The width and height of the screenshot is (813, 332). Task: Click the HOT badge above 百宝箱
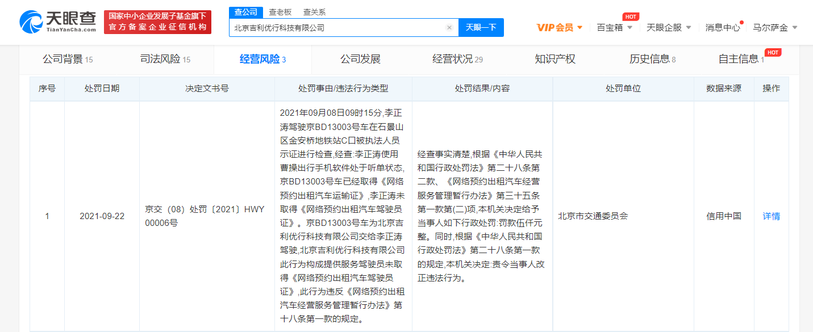click(x=631, y=16)
